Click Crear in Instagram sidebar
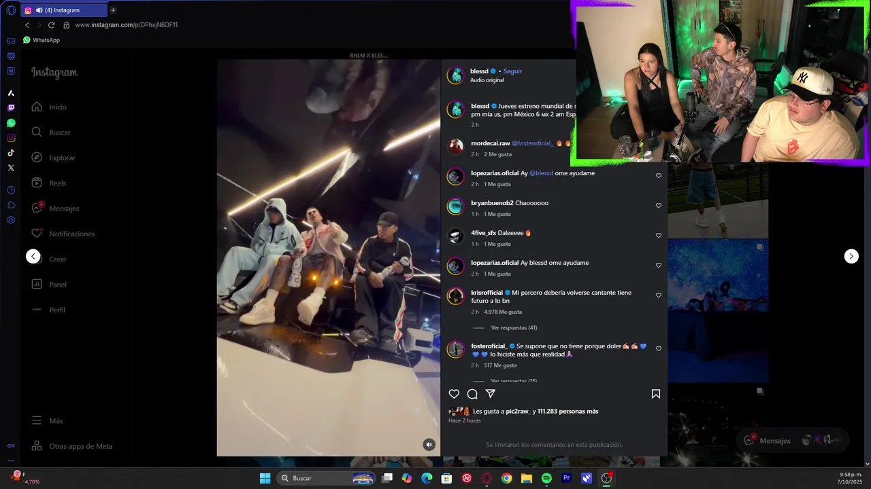The width and height of the screenshot is (871, 489). coord(49,259)
